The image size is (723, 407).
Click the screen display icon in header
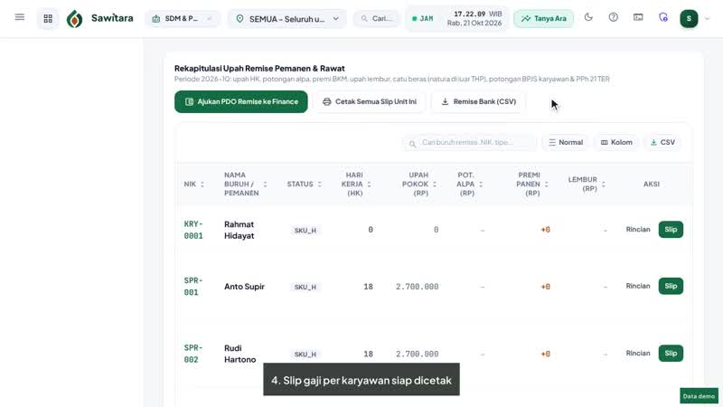pos(638,17)
